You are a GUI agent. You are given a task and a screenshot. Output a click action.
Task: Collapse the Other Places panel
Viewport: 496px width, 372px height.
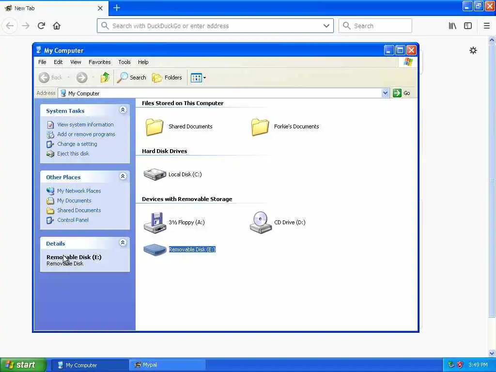point(123,176)
